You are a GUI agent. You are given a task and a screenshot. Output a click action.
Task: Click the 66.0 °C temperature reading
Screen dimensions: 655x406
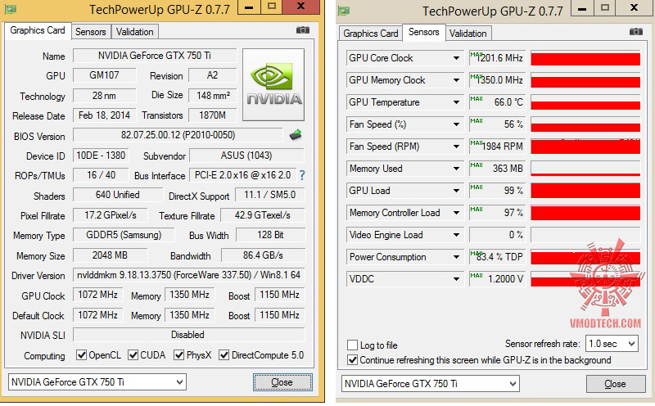496,102
